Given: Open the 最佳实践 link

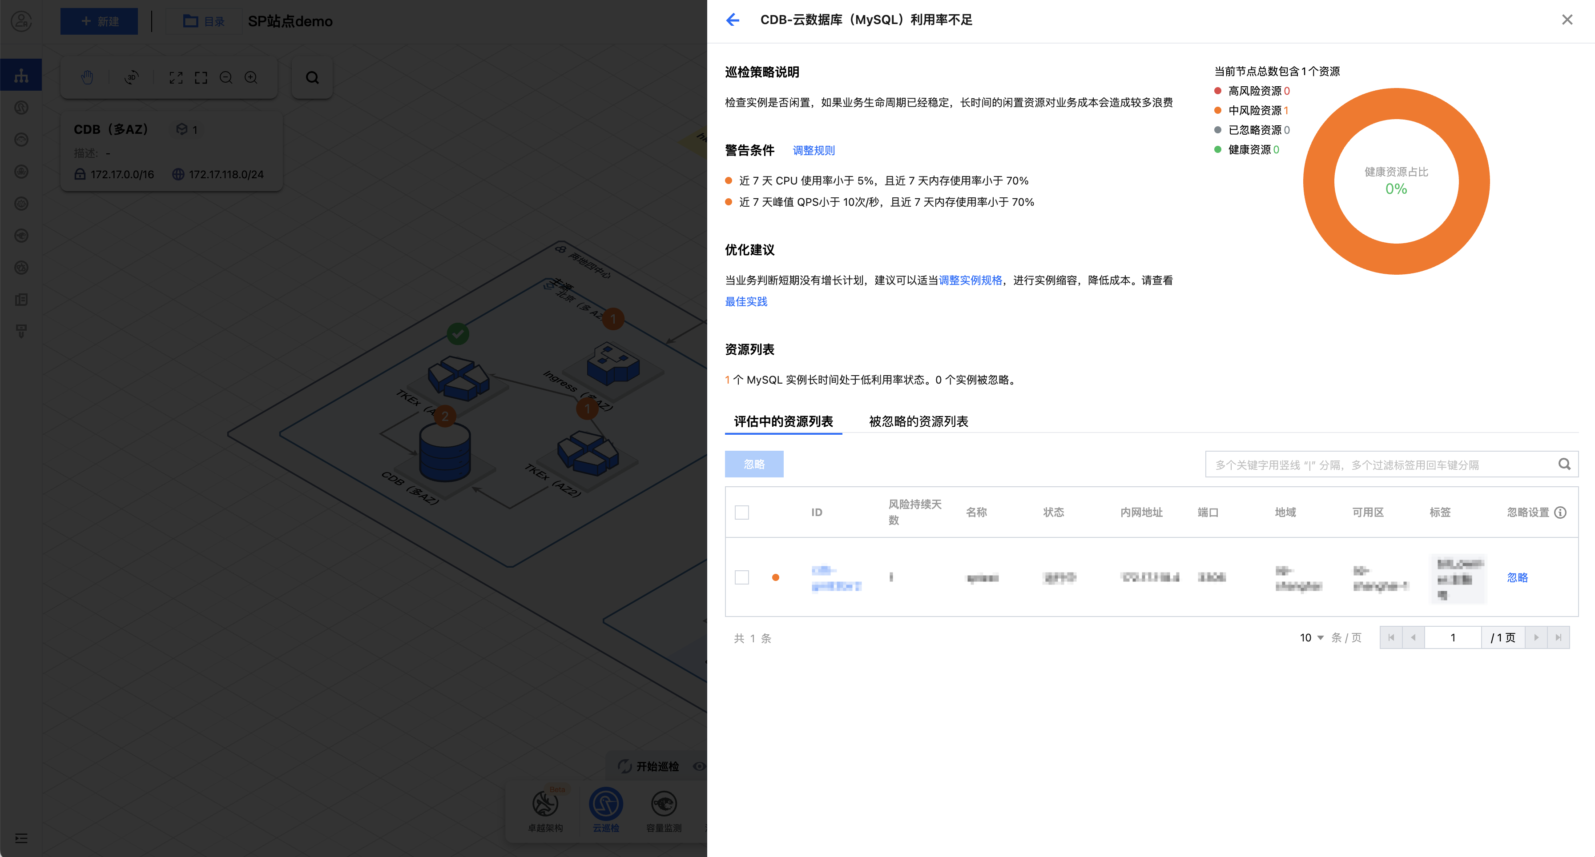Looking at the screenshot, I should tap(746, 301).
